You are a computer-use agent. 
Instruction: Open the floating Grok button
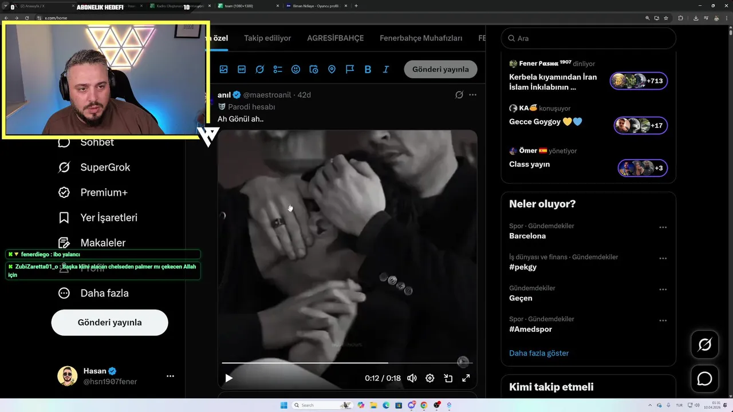pyautogui.click(x=704, y=344)
